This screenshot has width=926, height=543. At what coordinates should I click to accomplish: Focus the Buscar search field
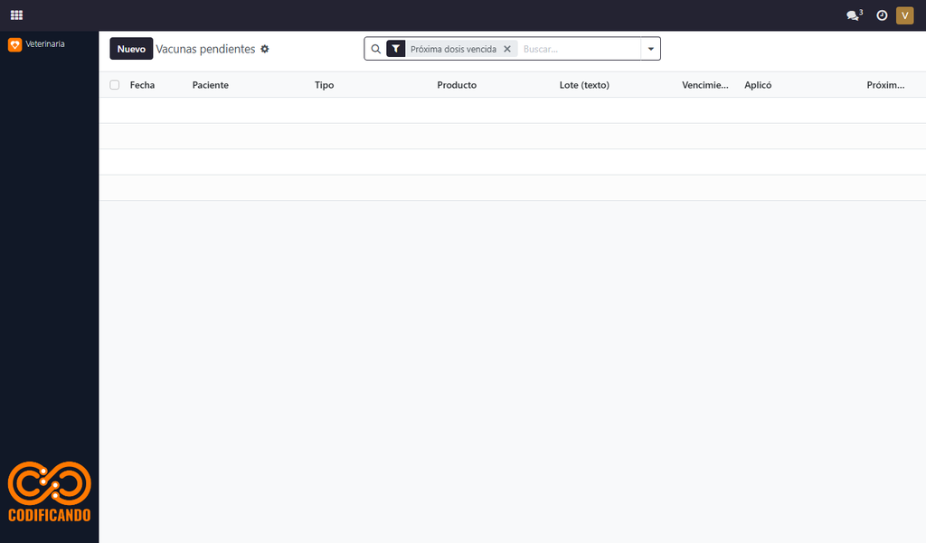[x=580, y=49]
